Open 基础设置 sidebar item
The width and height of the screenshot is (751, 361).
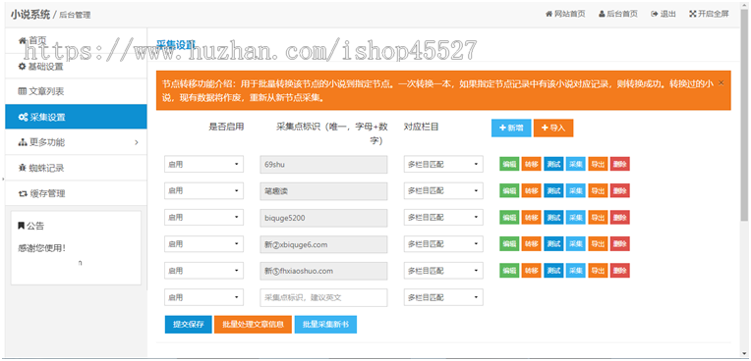[x=76, y=67]
